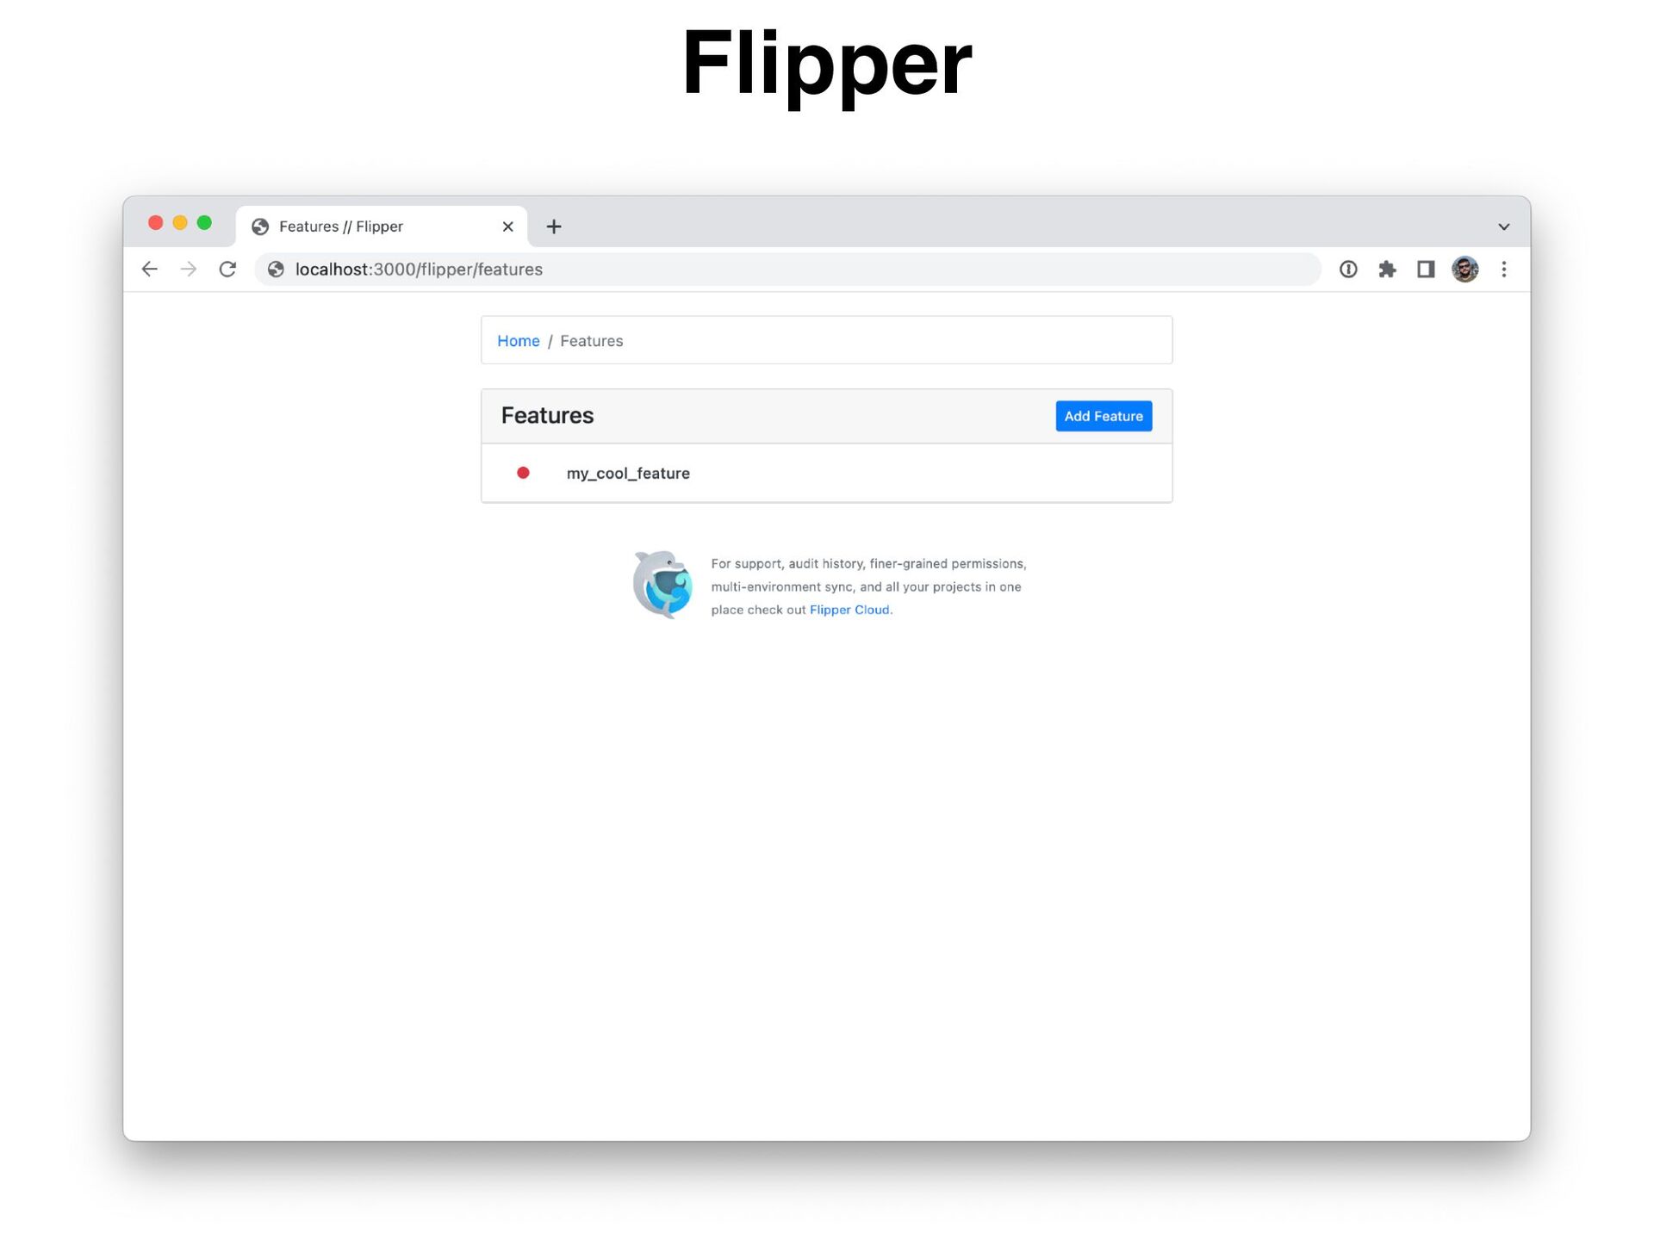Open the my_cool_feature row

(x=826, y=473)
